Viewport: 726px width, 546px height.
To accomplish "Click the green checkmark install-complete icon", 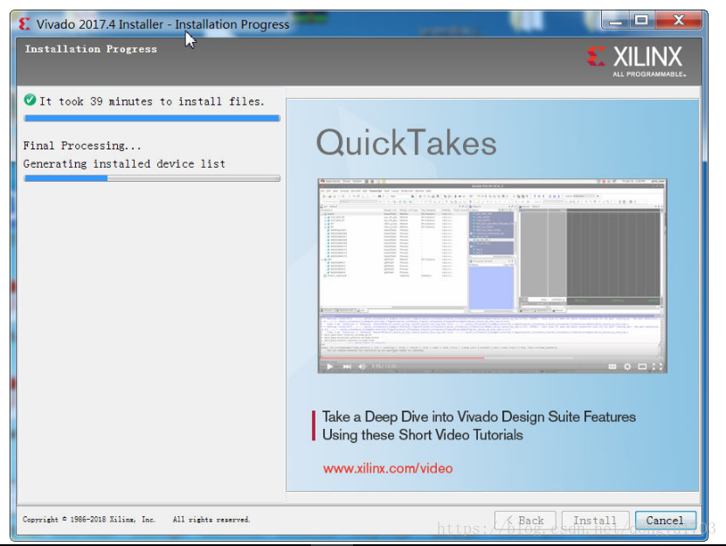I will click(30, 100).
